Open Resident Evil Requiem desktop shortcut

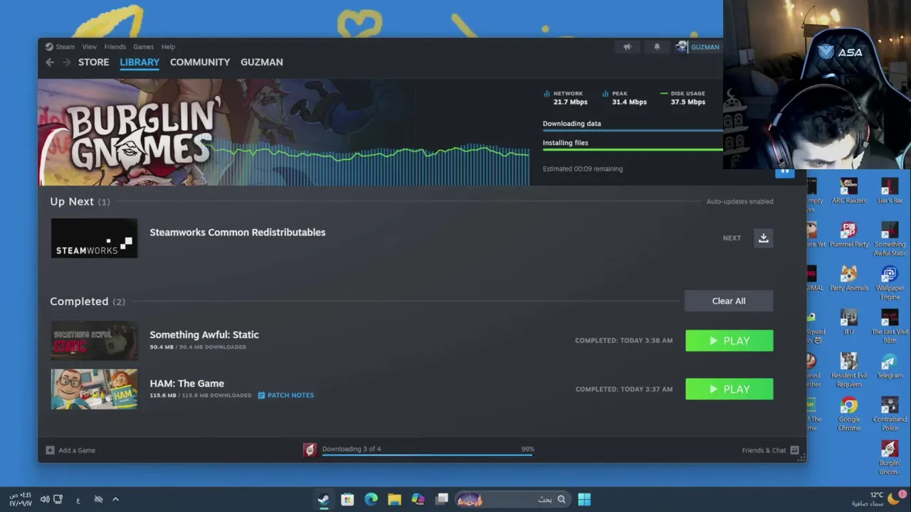tap(849, 370)
